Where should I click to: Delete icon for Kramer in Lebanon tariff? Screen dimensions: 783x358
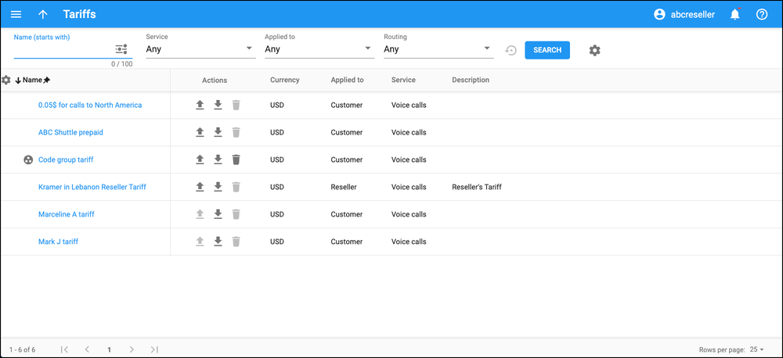pos(236,187)
